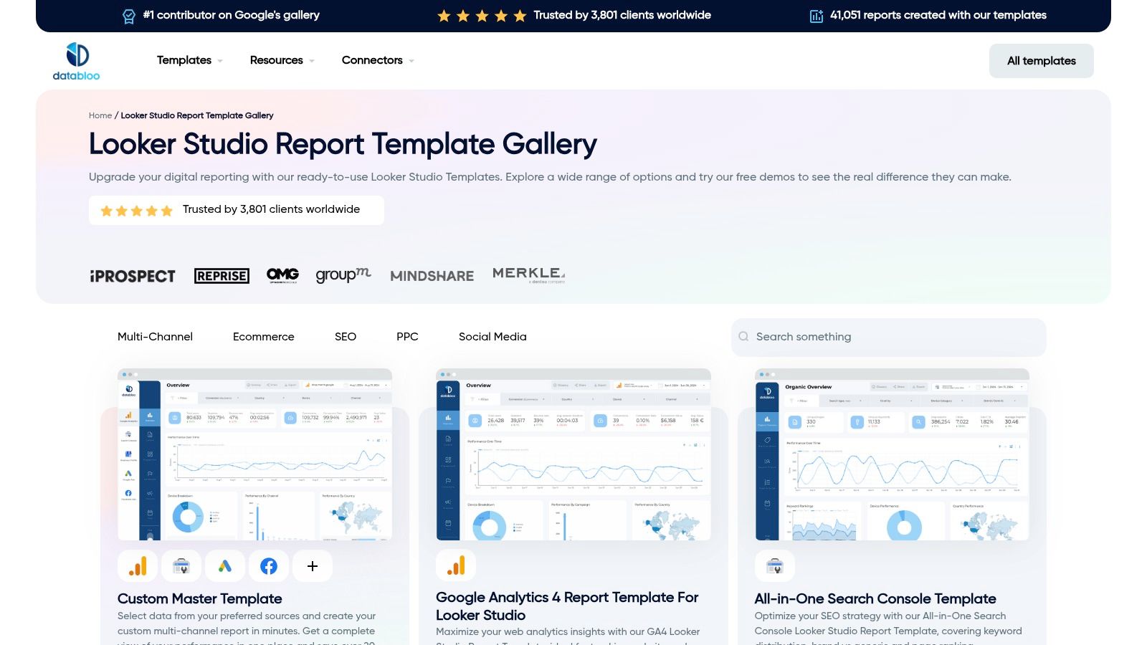The image size is (1147, 645).
Task: Click the magnifier icon in the search bar
Action: pyautogui.click(x=743, y=336)
